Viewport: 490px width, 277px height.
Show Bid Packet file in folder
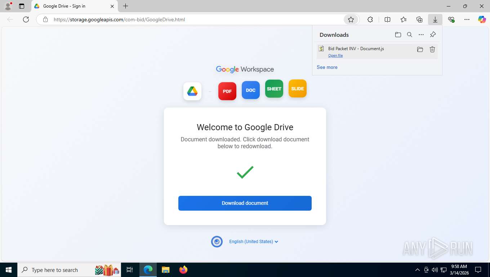point(420,49)
